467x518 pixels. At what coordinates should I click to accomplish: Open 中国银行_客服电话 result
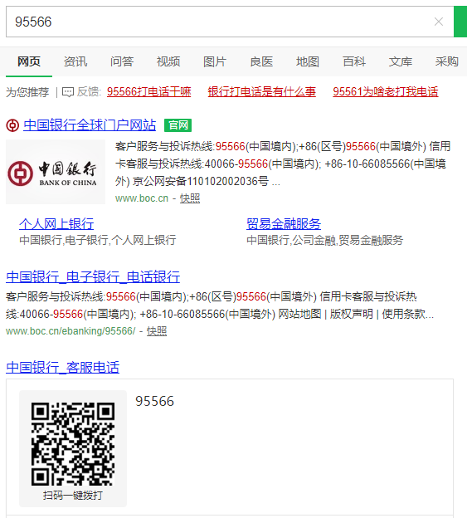coord(63,368)
